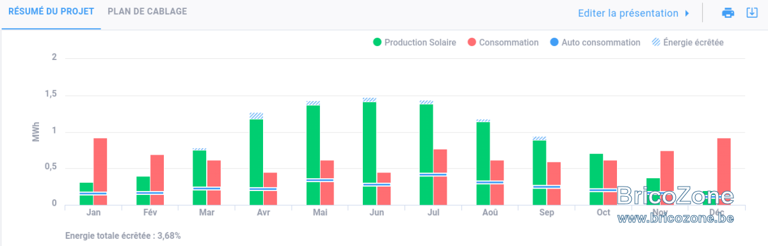Viewport: 768px width, 246px height.
Task: Select the red Mar consumption bar
Action: [214, 183]
